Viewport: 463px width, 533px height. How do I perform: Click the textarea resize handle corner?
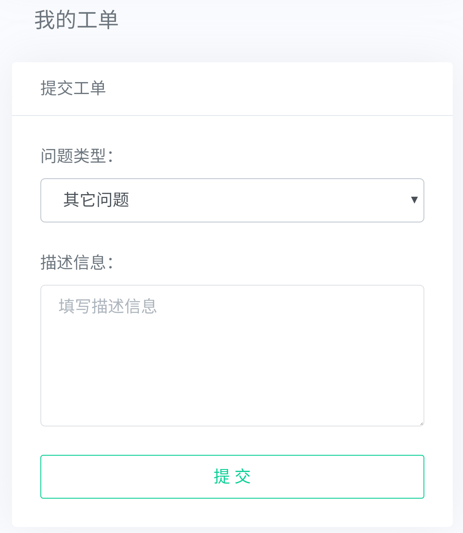click(421, 423)
